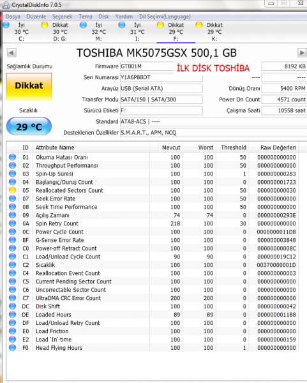Click status icon for Okuma Hatası Oranı row
Image resolution: width=307 pixels, height=383 pixels.
click(x=13, y=157)
